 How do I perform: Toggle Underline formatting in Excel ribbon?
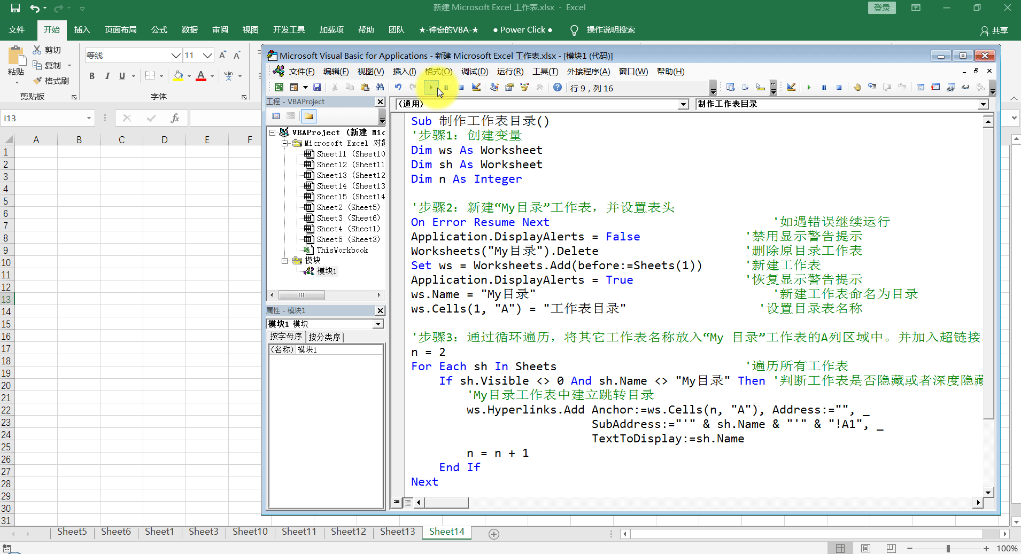pyautogui.click(x=122, y=76)
